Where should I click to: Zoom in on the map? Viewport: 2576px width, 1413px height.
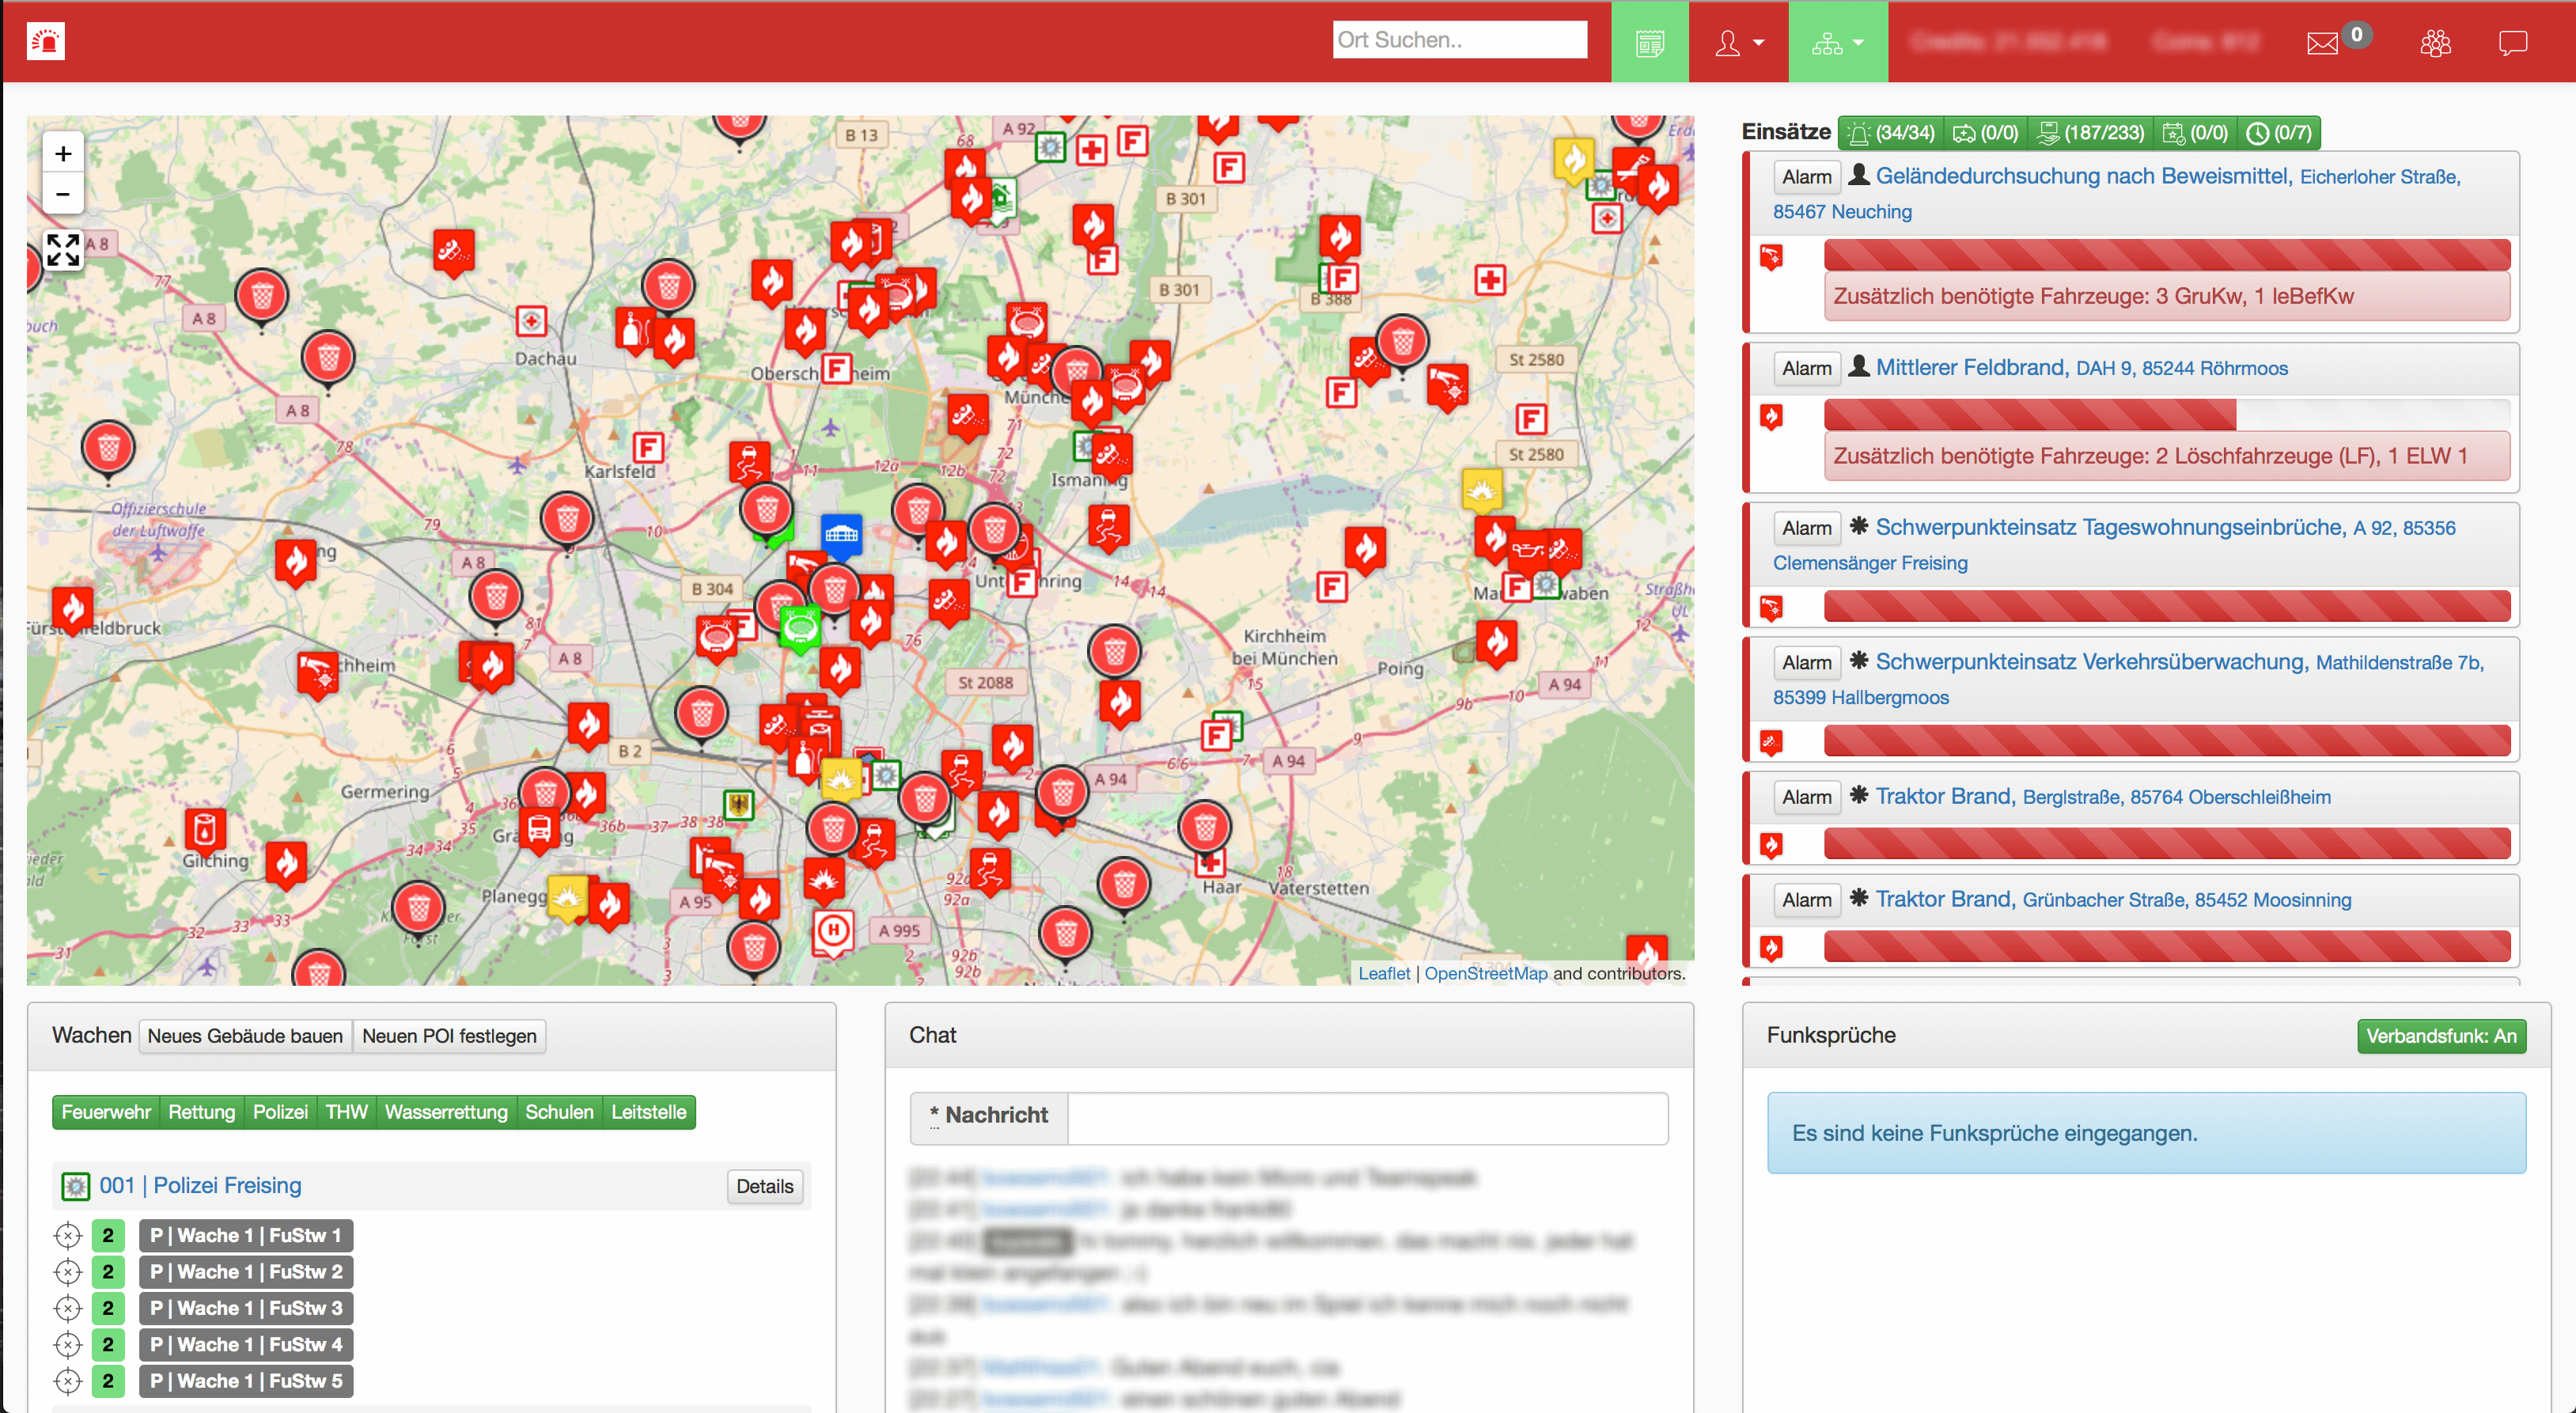coord(63,154)
